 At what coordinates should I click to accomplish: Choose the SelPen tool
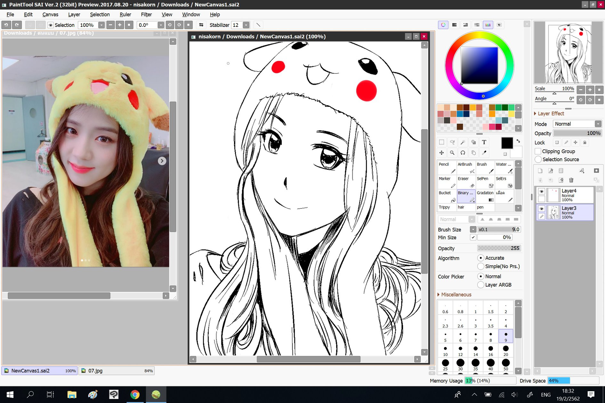pyautogui.click(x=485, y=182)
